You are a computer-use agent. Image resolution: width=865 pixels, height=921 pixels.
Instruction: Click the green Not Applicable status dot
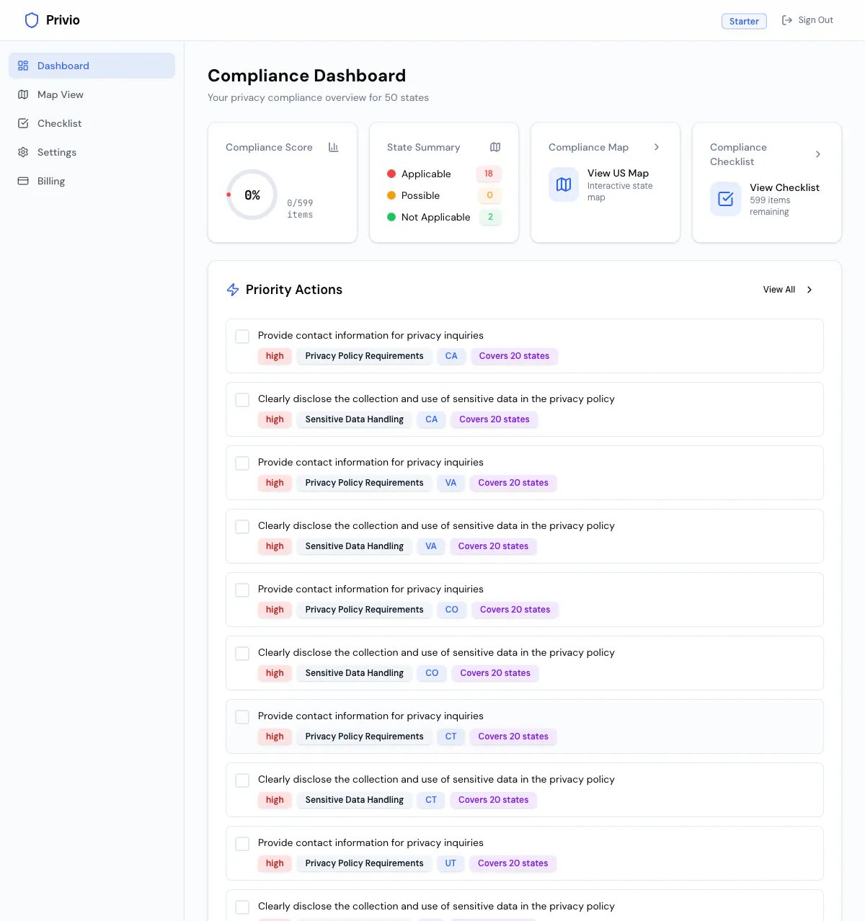(x=391, y=217)
